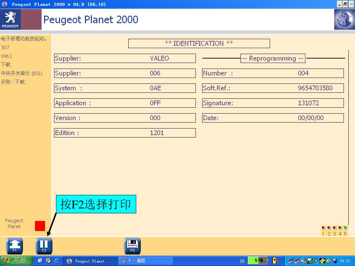Click the system clock 04:22

[345, 261]
